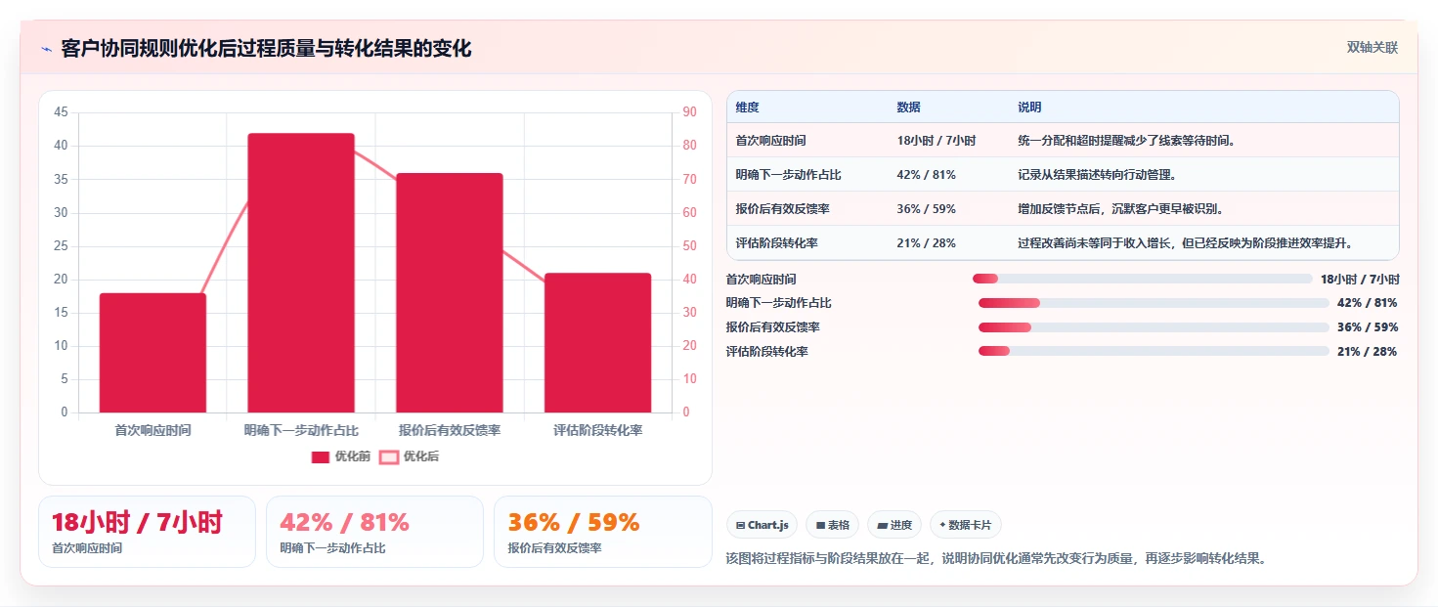This screenshot has width=1438, height=607.
Task: Toggle the 优化后 legend entry
Action: (410, 456)
